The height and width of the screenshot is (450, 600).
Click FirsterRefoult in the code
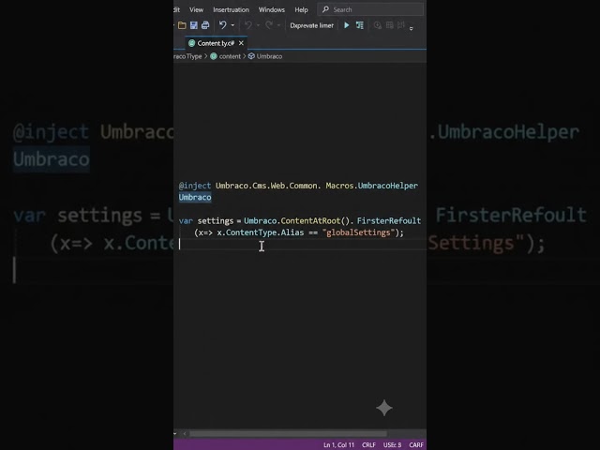(389, 221)
